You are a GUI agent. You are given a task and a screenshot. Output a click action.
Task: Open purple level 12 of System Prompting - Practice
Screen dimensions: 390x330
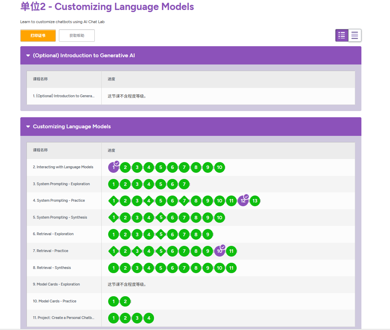click(243, 201)
